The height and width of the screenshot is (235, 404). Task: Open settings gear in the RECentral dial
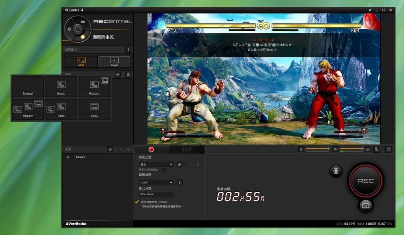pos(69,29)
